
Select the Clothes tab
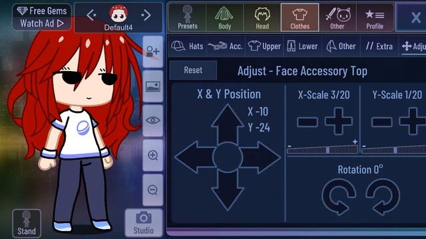click(300, 18)
